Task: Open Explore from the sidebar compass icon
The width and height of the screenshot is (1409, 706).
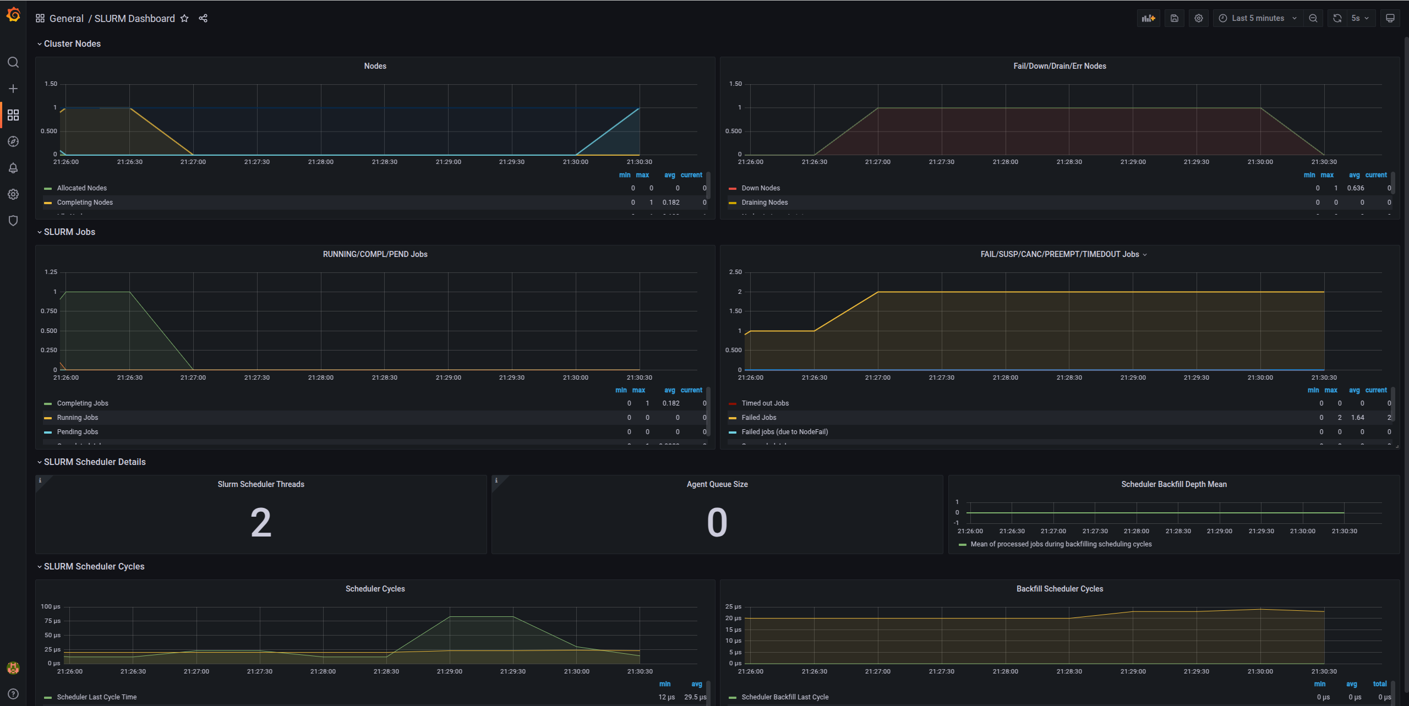Action: point(13,141)
